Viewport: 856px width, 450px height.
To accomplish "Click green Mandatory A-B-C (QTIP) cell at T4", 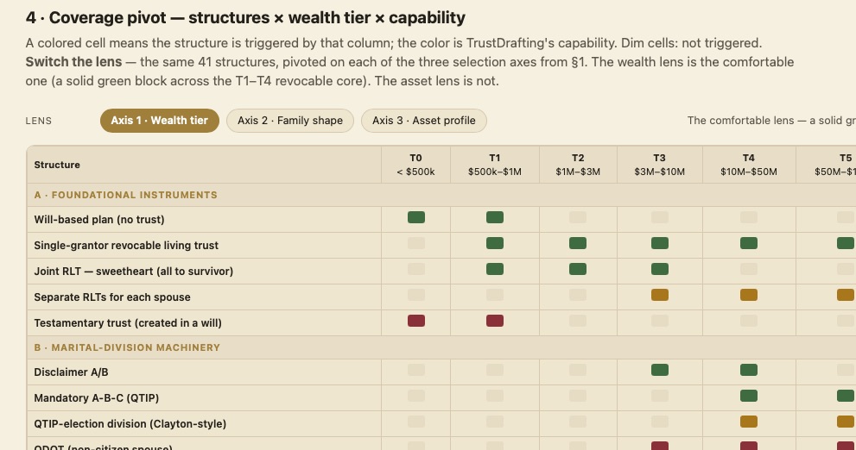I will 748,396.
